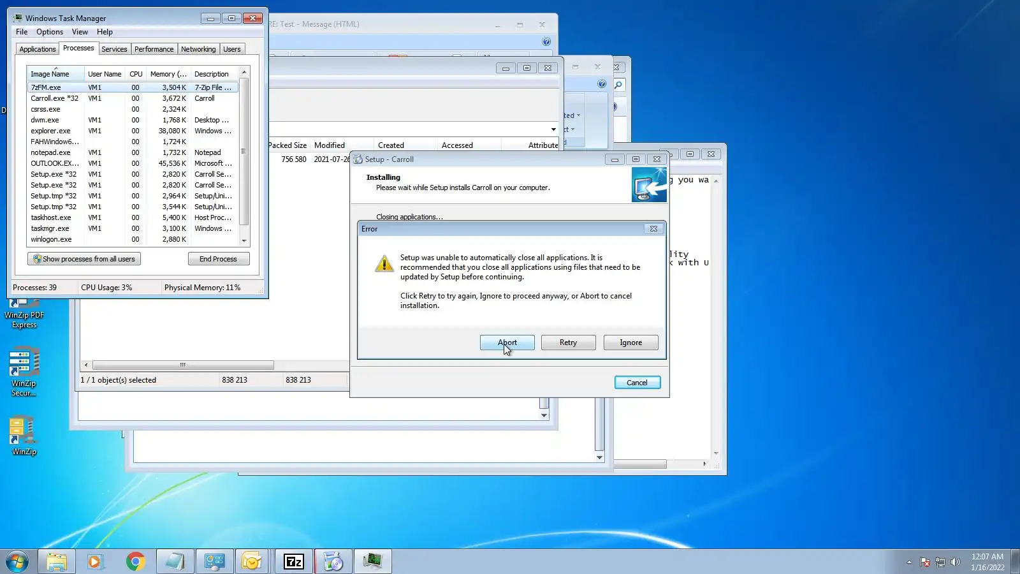Image resolution: width=1020 pixels, height=574 pixels.
Task: Open Google Chrome from the taskbar
Action: (x=135, y=561)
